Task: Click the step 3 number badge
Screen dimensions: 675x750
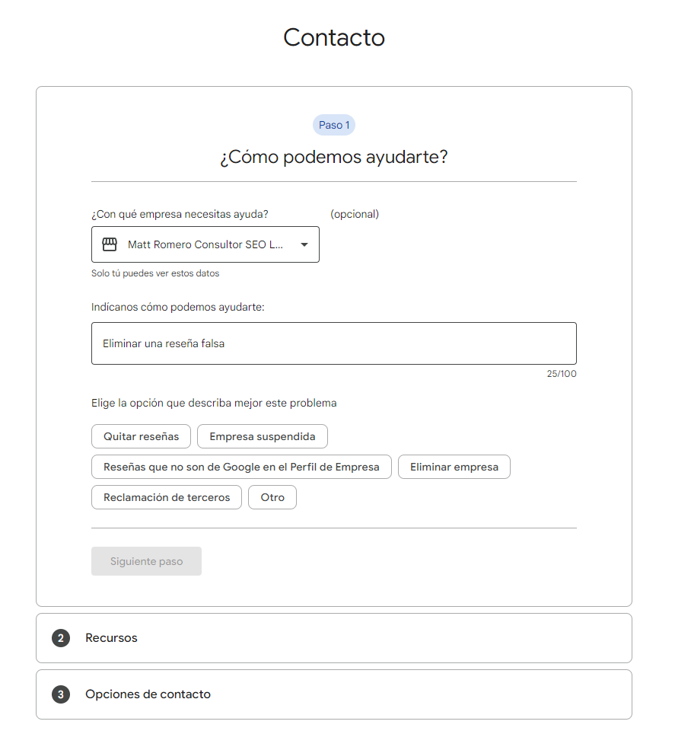Action: pyautogui.click(x=61, y=694)
